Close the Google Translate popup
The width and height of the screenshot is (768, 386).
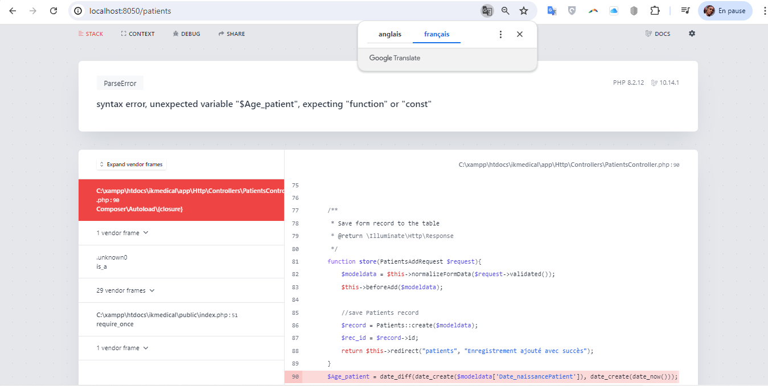point(520,34)
